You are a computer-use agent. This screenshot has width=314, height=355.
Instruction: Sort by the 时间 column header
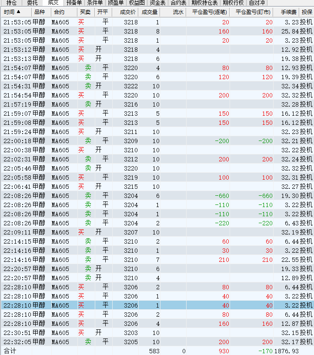16,12
